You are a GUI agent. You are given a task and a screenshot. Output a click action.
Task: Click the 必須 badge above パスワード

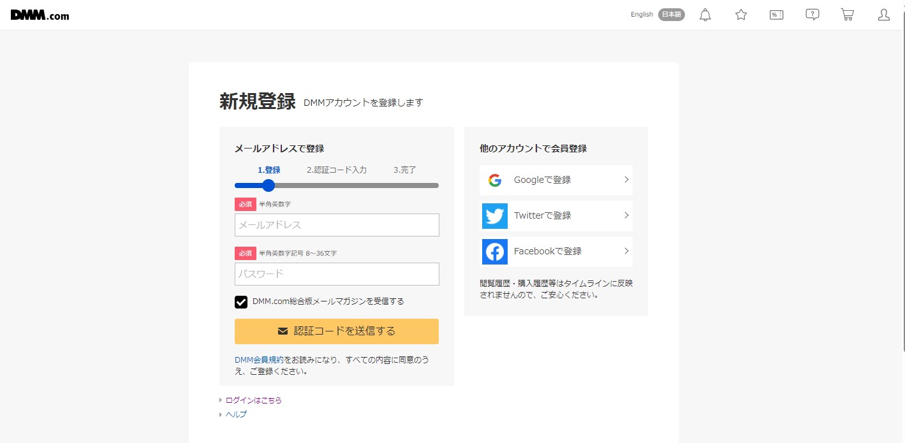tap(246, 253)
